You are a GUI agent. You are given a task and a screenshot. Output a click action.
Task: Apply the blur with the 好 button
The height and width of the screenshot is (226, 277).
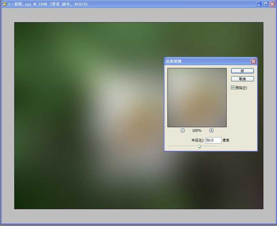(243, 71)
